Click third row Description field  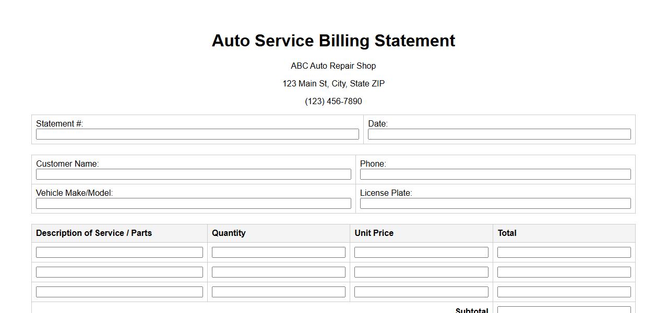(119, 292)
